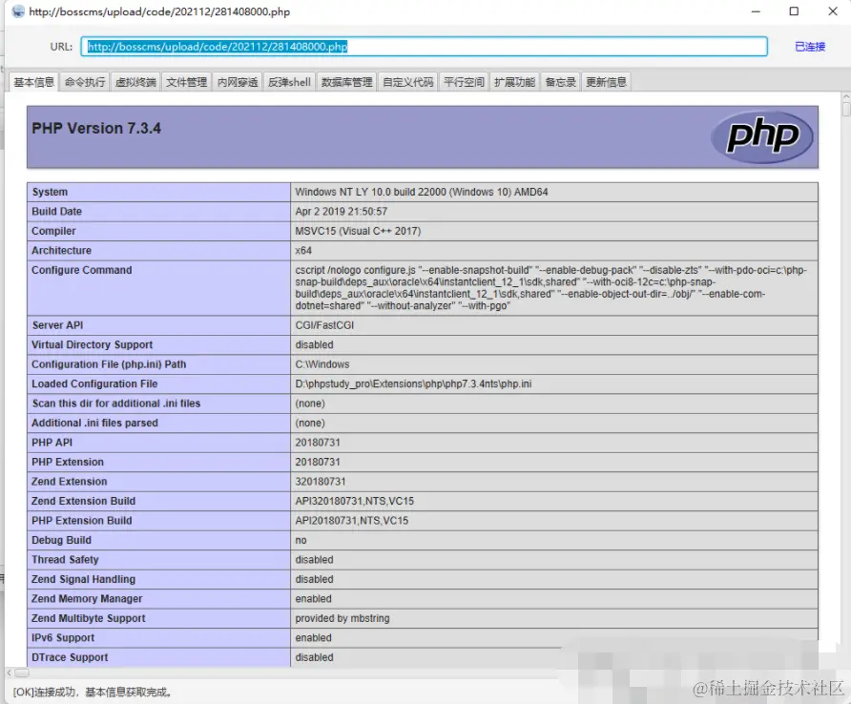Click Loaded Configuration File label
Screen dimensions: 851x704
tap(94, 384)
